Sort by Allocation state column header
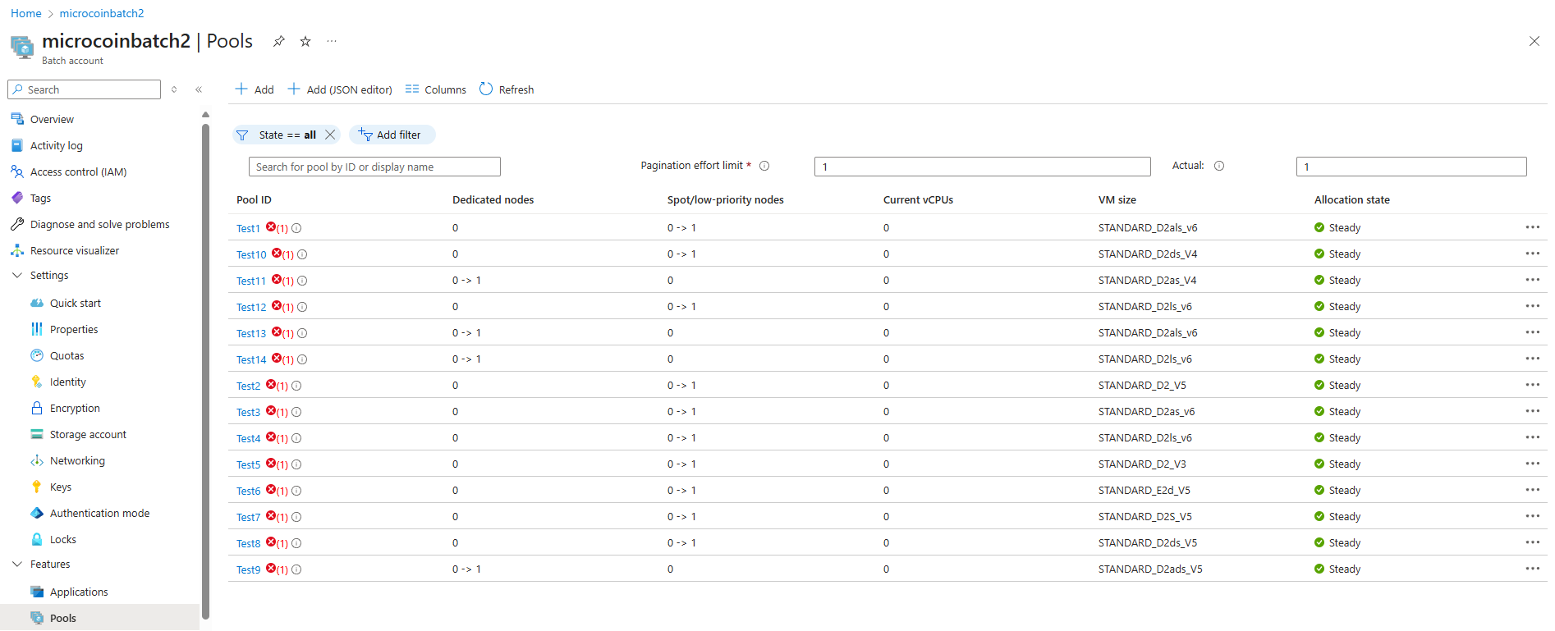 pyautogui.click(x=1351, y=199)
